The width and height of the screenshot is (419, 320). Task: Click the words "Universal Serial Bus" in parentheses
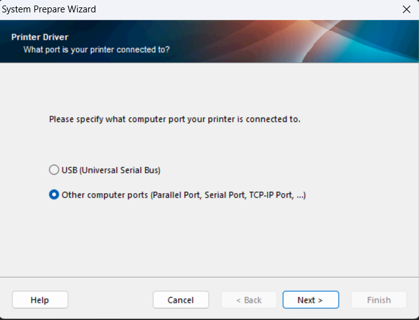click(121, 170)
